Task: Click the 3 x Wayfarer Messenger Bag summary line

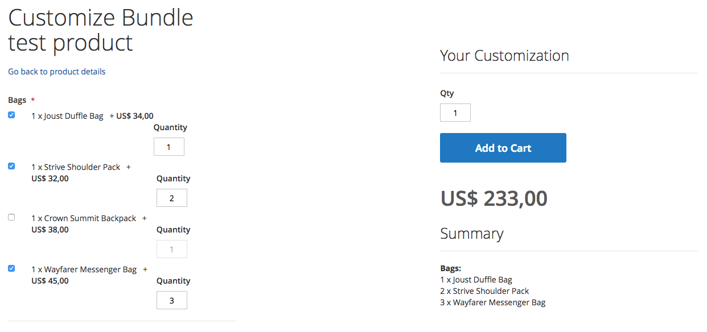Action: (493, 302)
